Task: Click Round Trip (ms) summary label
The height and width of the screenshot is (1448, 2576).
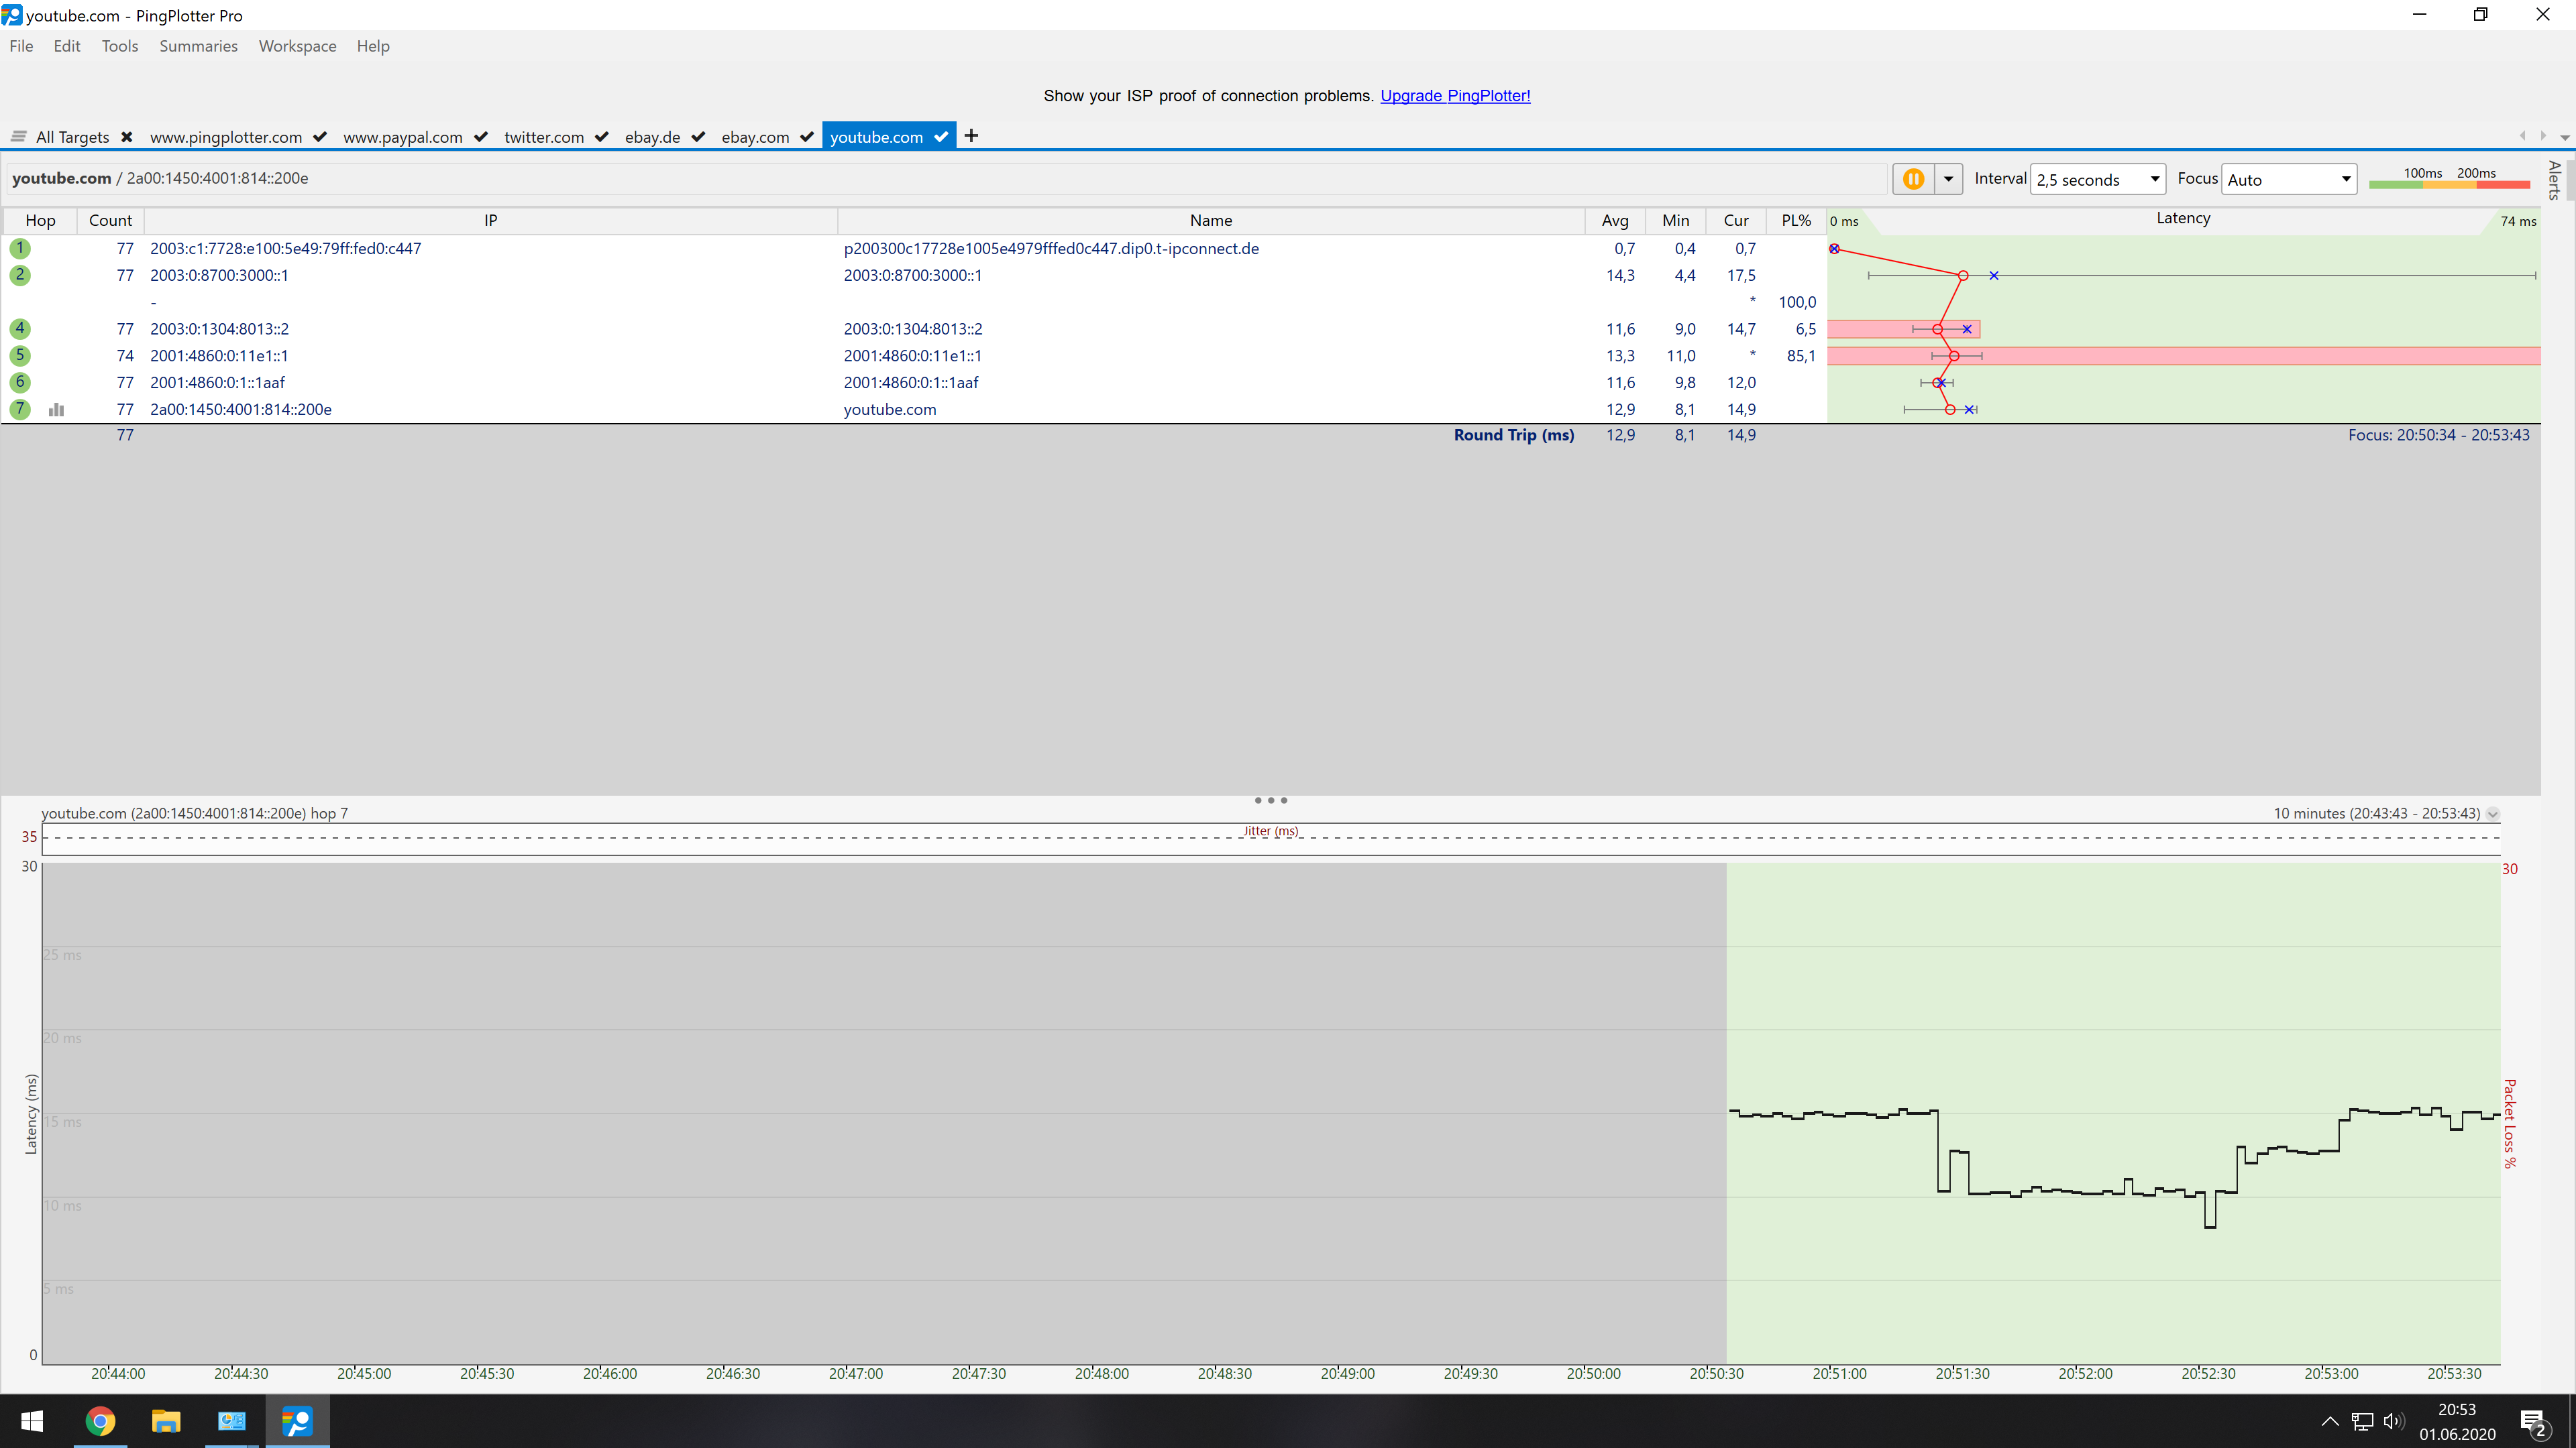Action: point(1514,434)
